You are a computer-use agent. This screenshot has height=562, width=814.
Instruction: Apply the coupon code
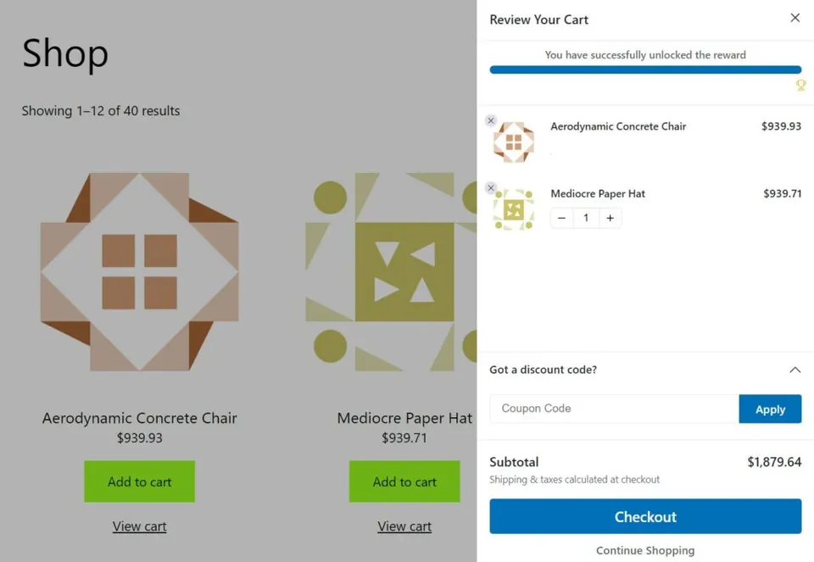tap(771, 409)
